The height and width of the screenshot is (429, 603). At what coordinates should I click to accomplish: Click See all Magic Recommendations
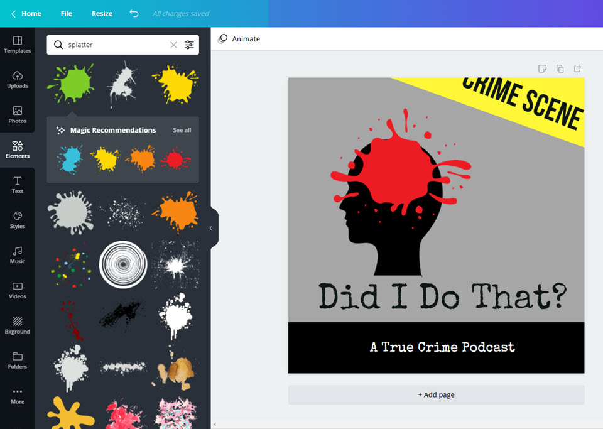(182, 130)
